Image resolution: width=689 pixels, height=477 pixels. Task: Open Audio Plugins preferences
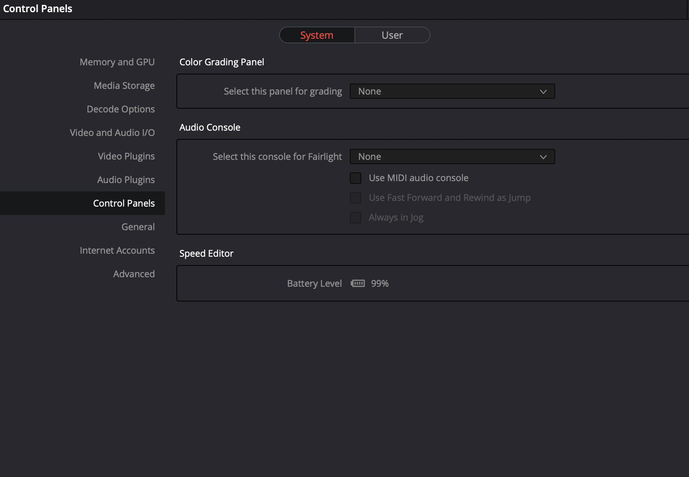coord(126,180)
